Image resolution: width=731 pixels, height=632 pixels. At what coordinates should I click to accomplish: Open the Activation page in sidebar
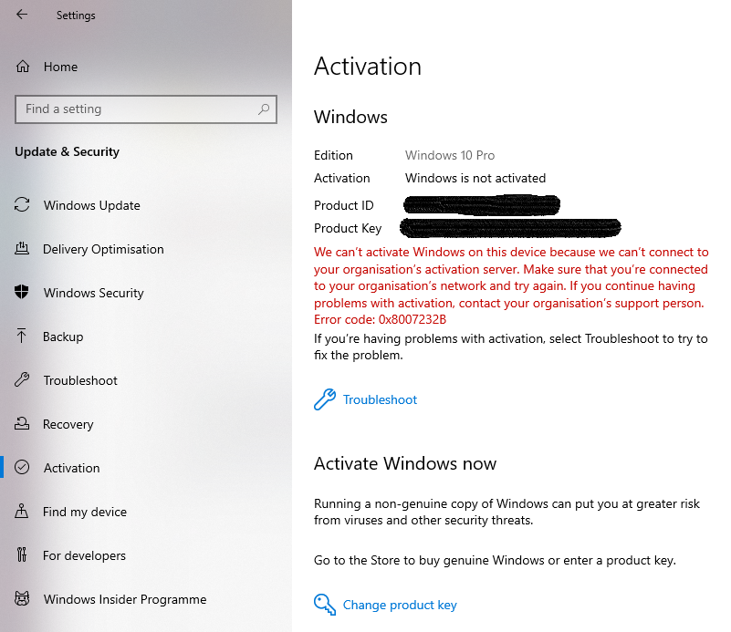point(71,468)
